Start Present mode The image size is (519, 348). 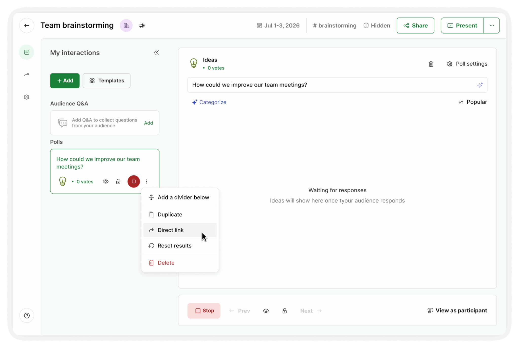[462, 26]
